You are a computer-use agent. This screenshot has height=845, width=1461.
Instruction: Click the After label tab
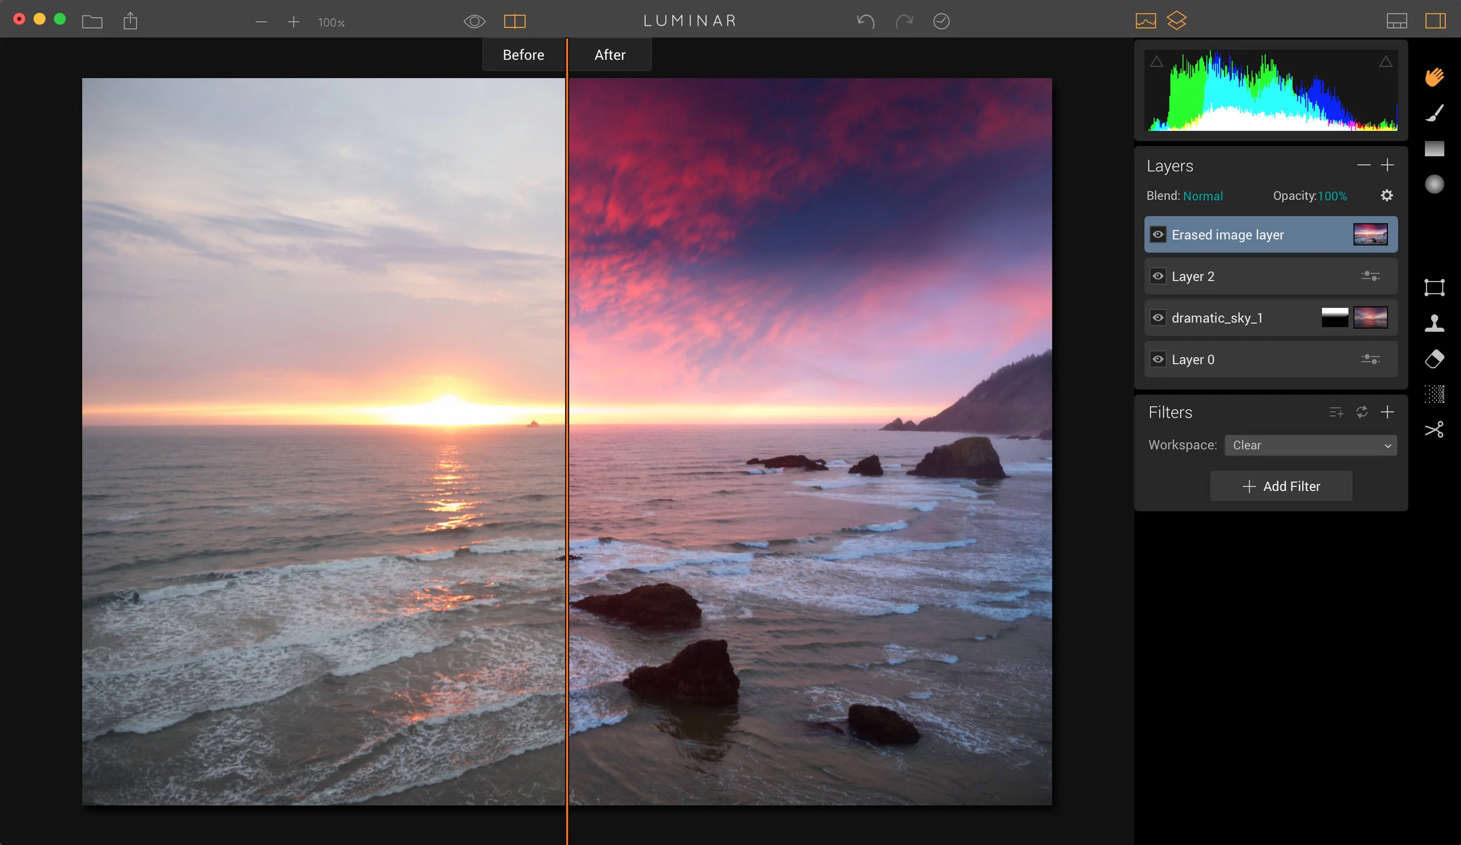(610, 55)
